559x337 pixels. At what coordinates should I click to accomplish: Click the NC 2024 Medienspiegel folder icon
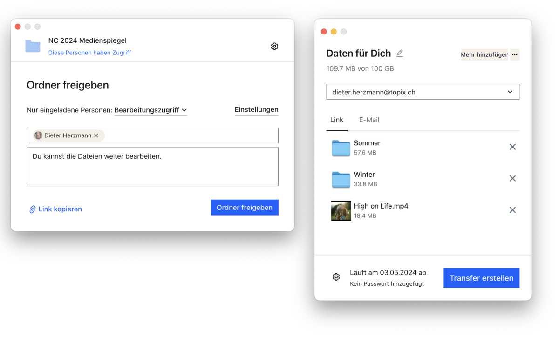33,46
